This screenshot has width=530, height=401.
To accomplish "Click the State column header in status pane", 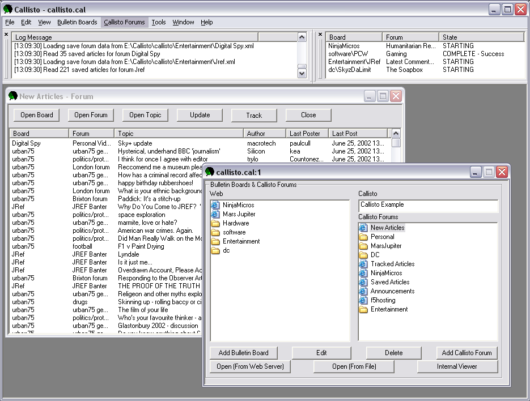I will click(481, 37).
